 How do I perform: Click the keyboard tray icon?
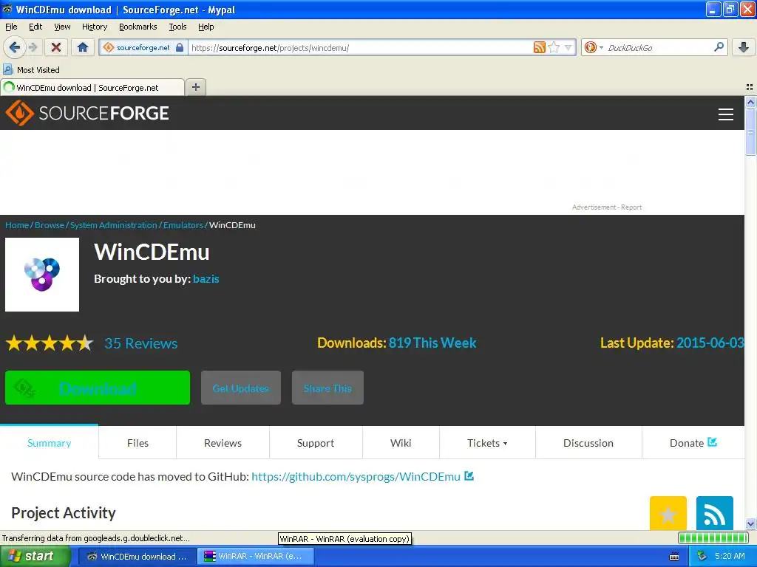click(x=674, y=557)
